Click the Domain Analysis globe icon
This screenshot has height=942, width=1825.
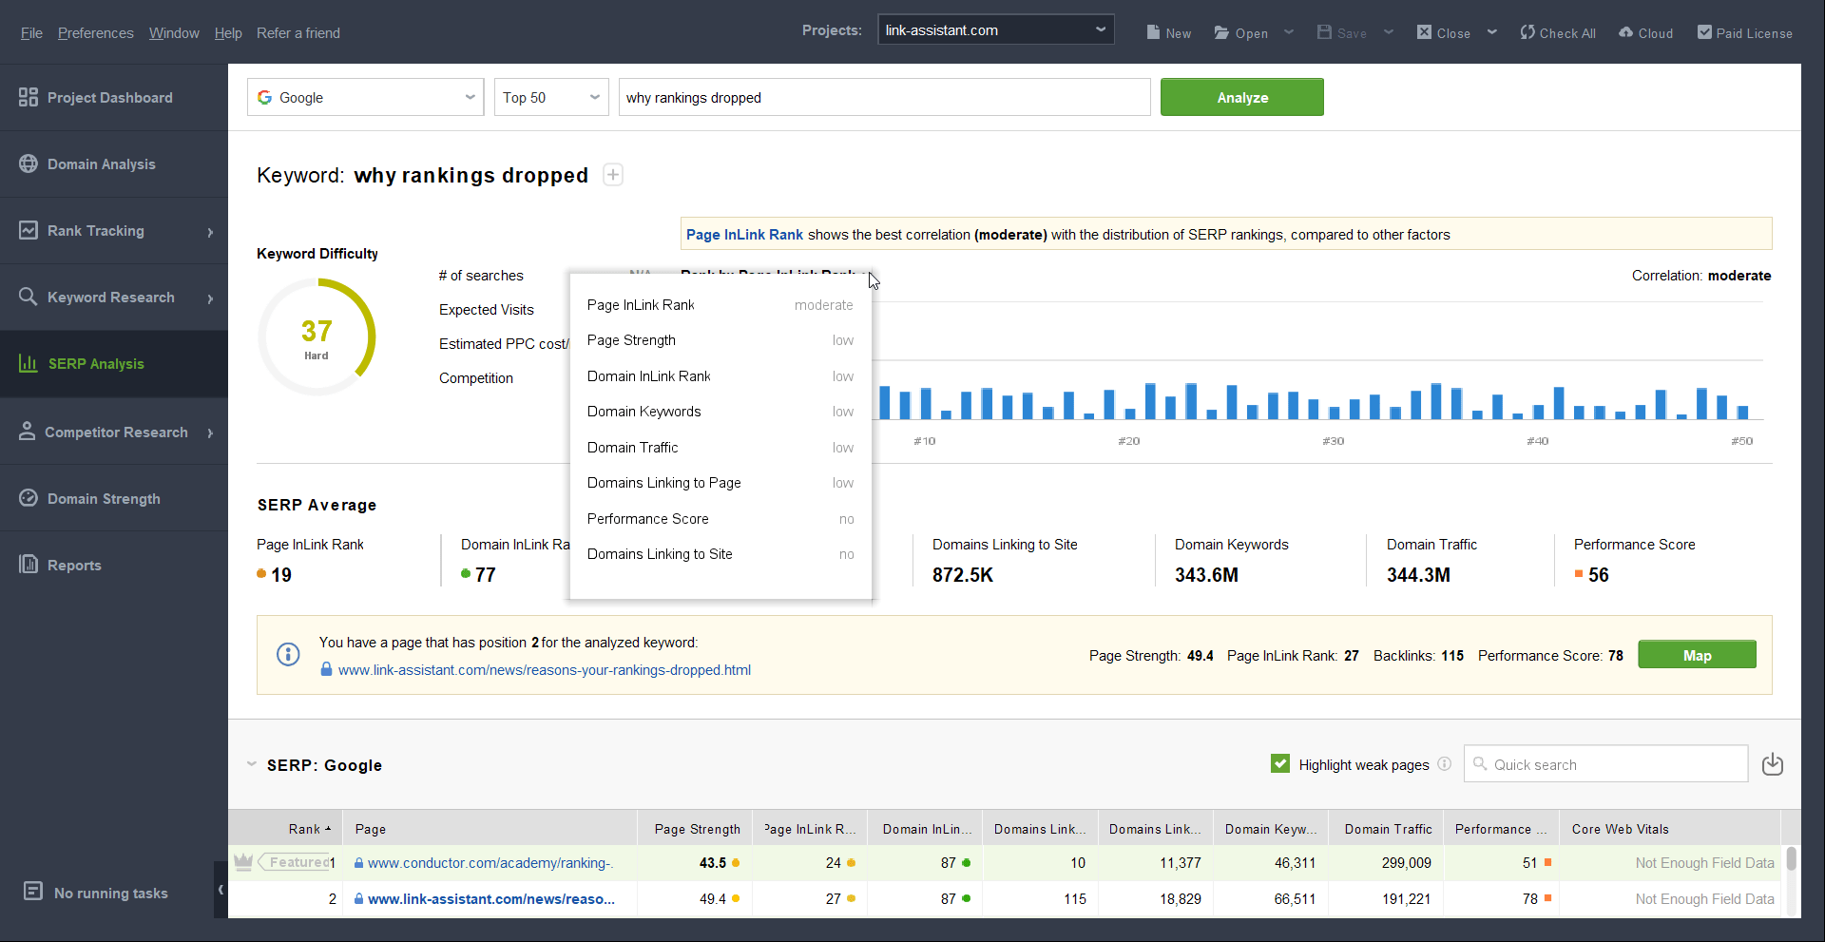click(29, 163)
